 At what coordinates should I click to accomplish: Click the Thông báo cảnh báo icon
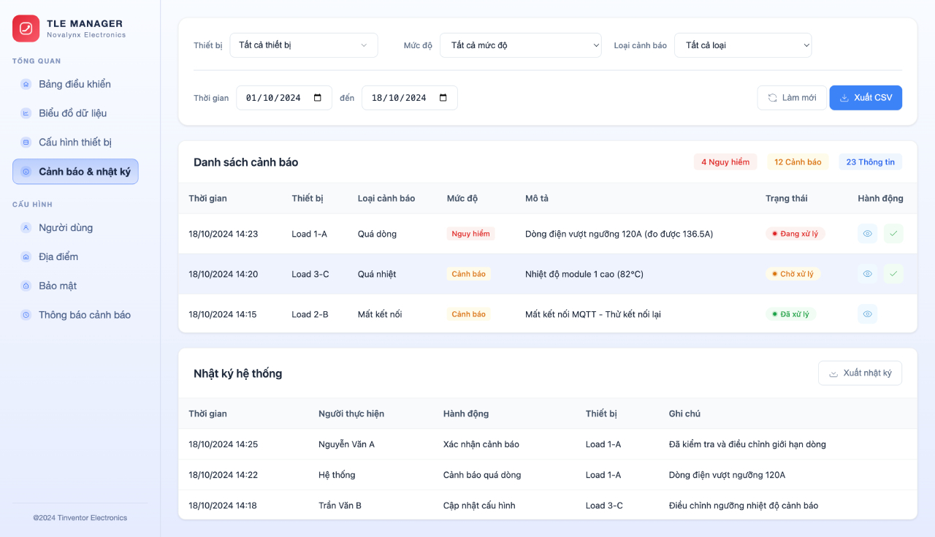tap(26, 315)
